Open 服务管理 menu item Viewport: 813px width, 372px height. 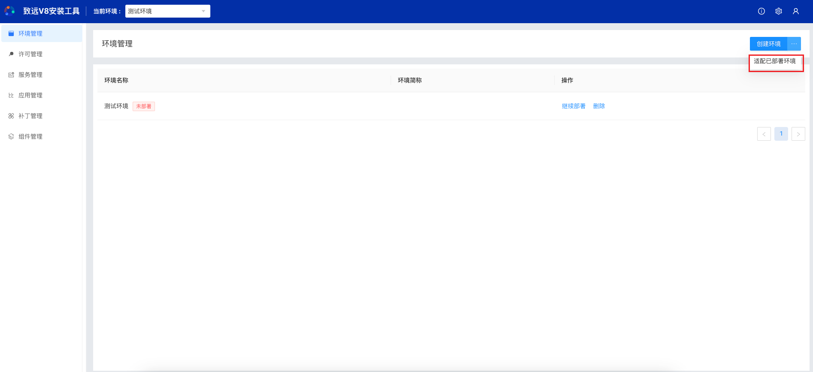(30, 75)
